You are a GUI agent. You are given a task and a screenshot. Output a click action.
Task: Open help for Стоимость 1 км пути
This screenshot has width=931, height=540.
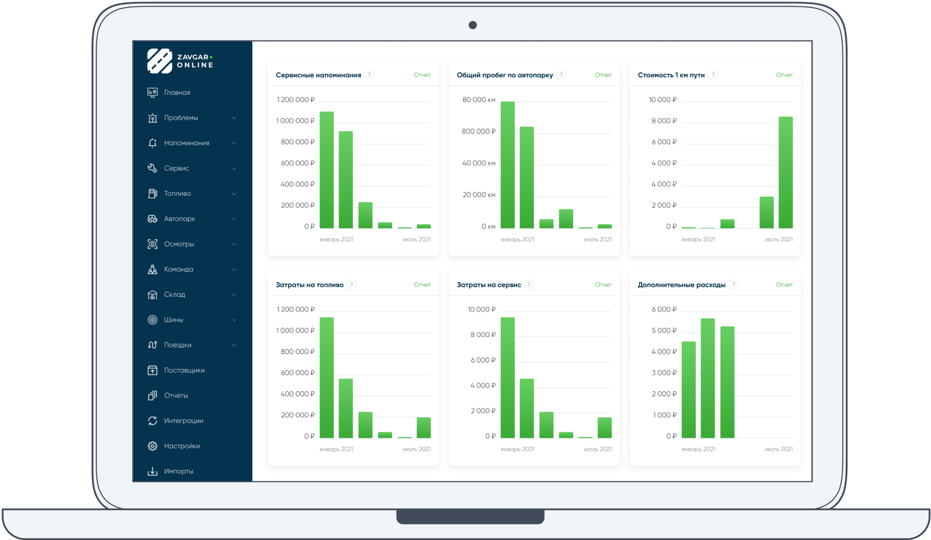(713, 75)
